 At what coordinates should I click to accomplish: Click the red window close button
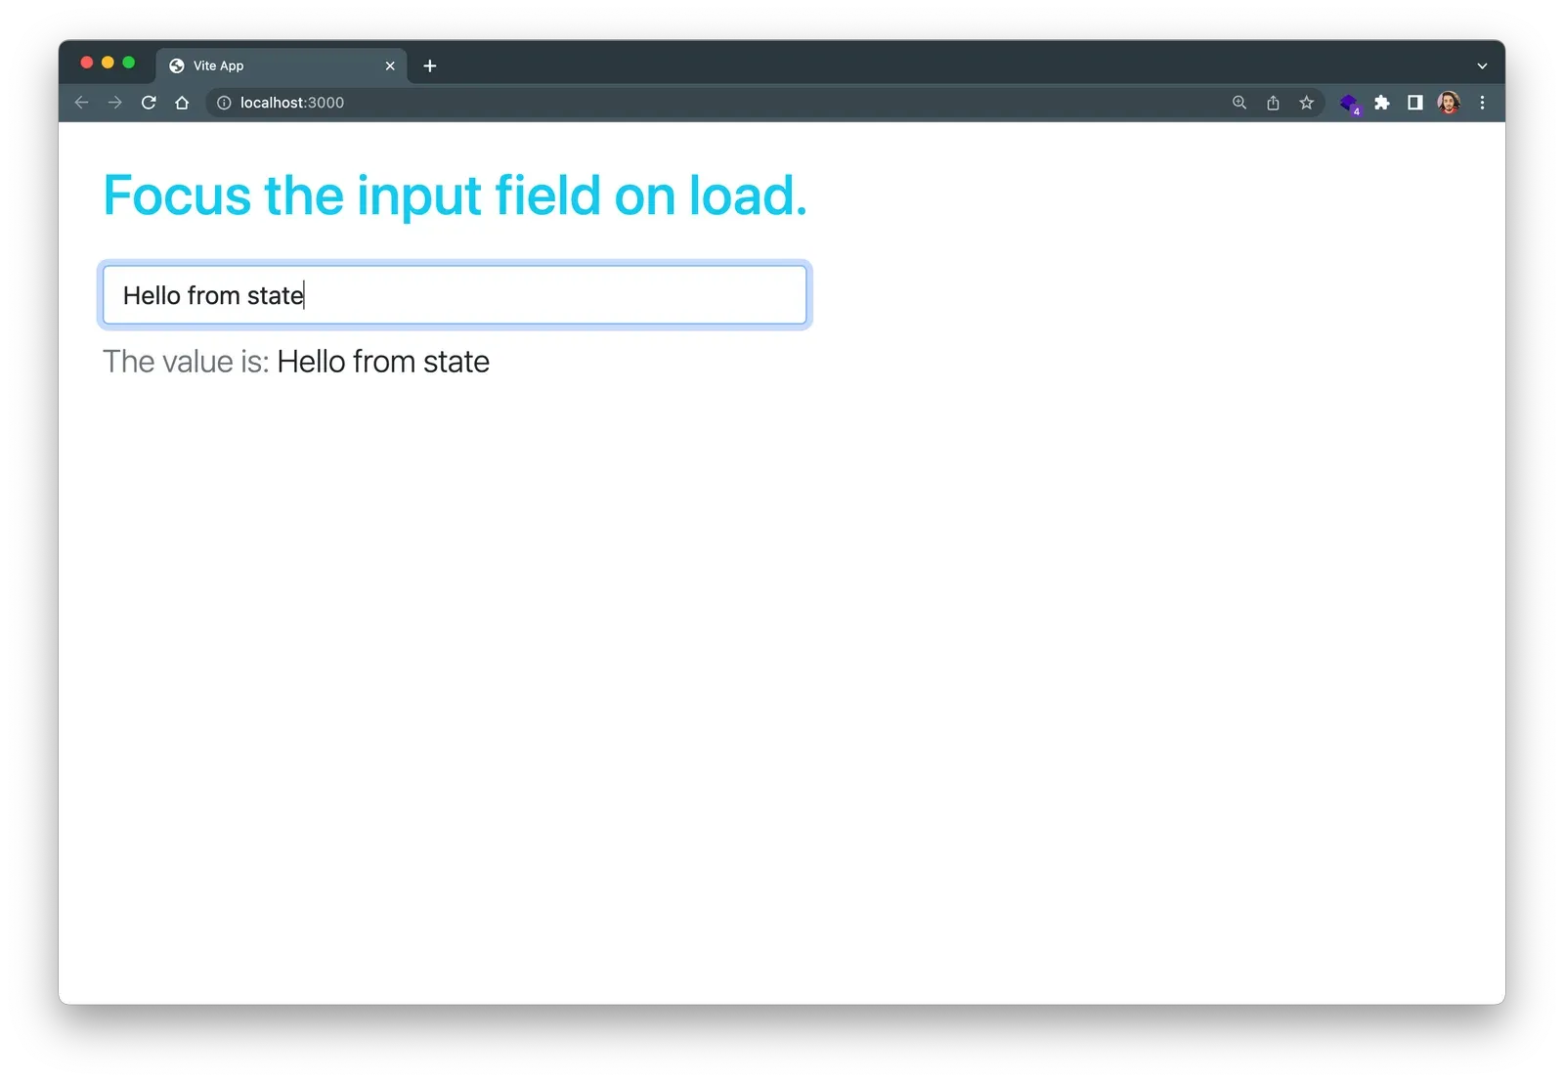[x=86, y=63]
